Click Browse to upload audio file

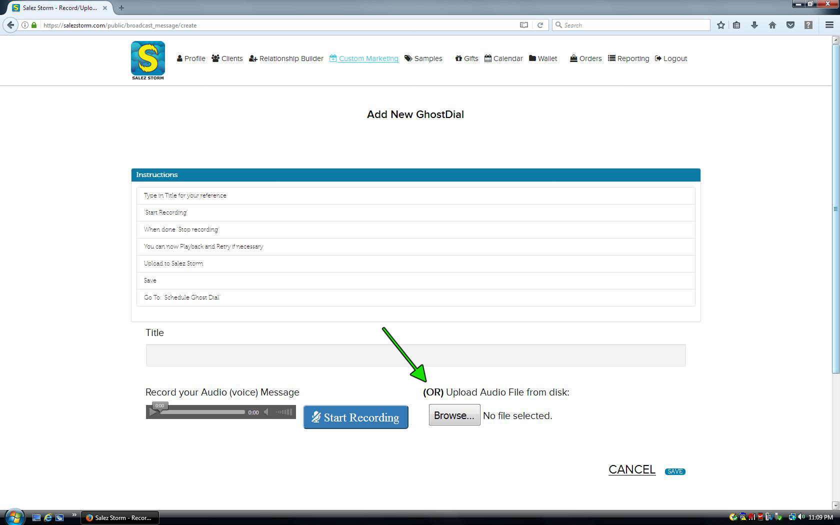(454, 415)
